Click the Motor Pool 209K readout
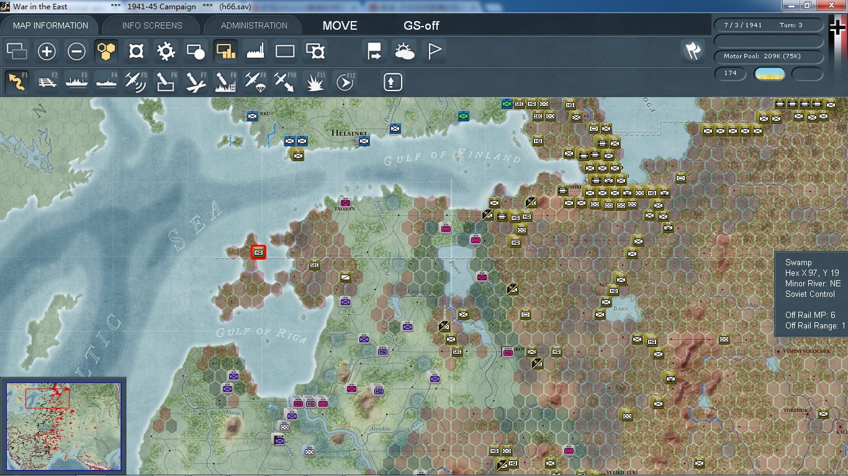This screenshot has width=848, height=476. coord(769,56)
